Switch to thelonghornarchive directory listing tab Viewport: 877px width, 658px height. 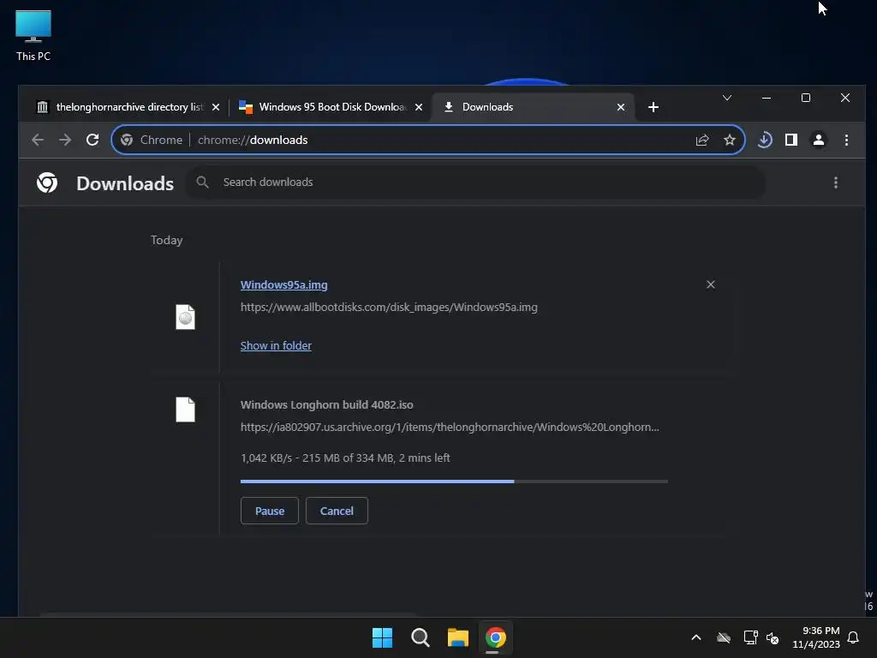tap(128, 107)
